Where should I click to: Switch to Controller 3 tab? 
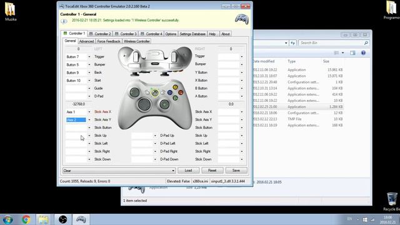click(126, 34)
